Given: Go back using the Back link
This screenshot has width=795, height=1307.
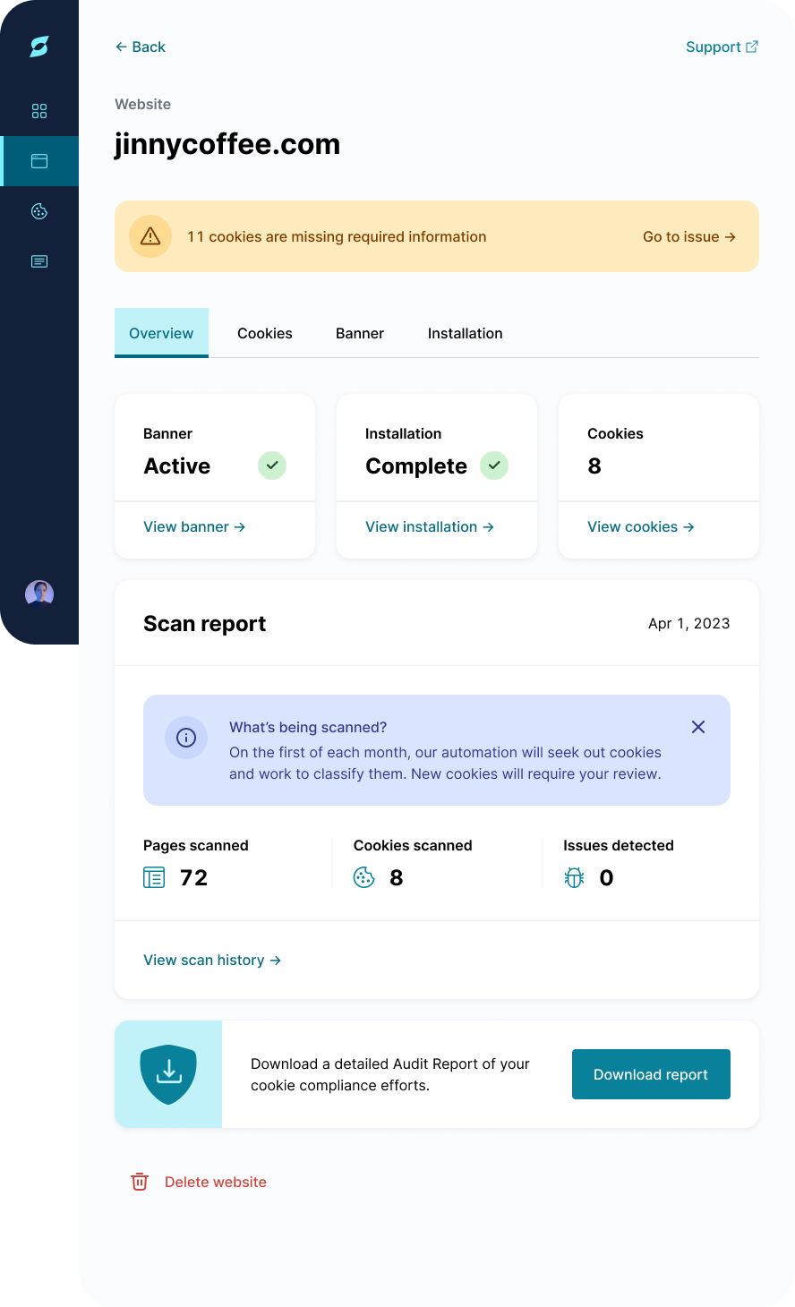Looking at the screenshot, I should point(141,47).
